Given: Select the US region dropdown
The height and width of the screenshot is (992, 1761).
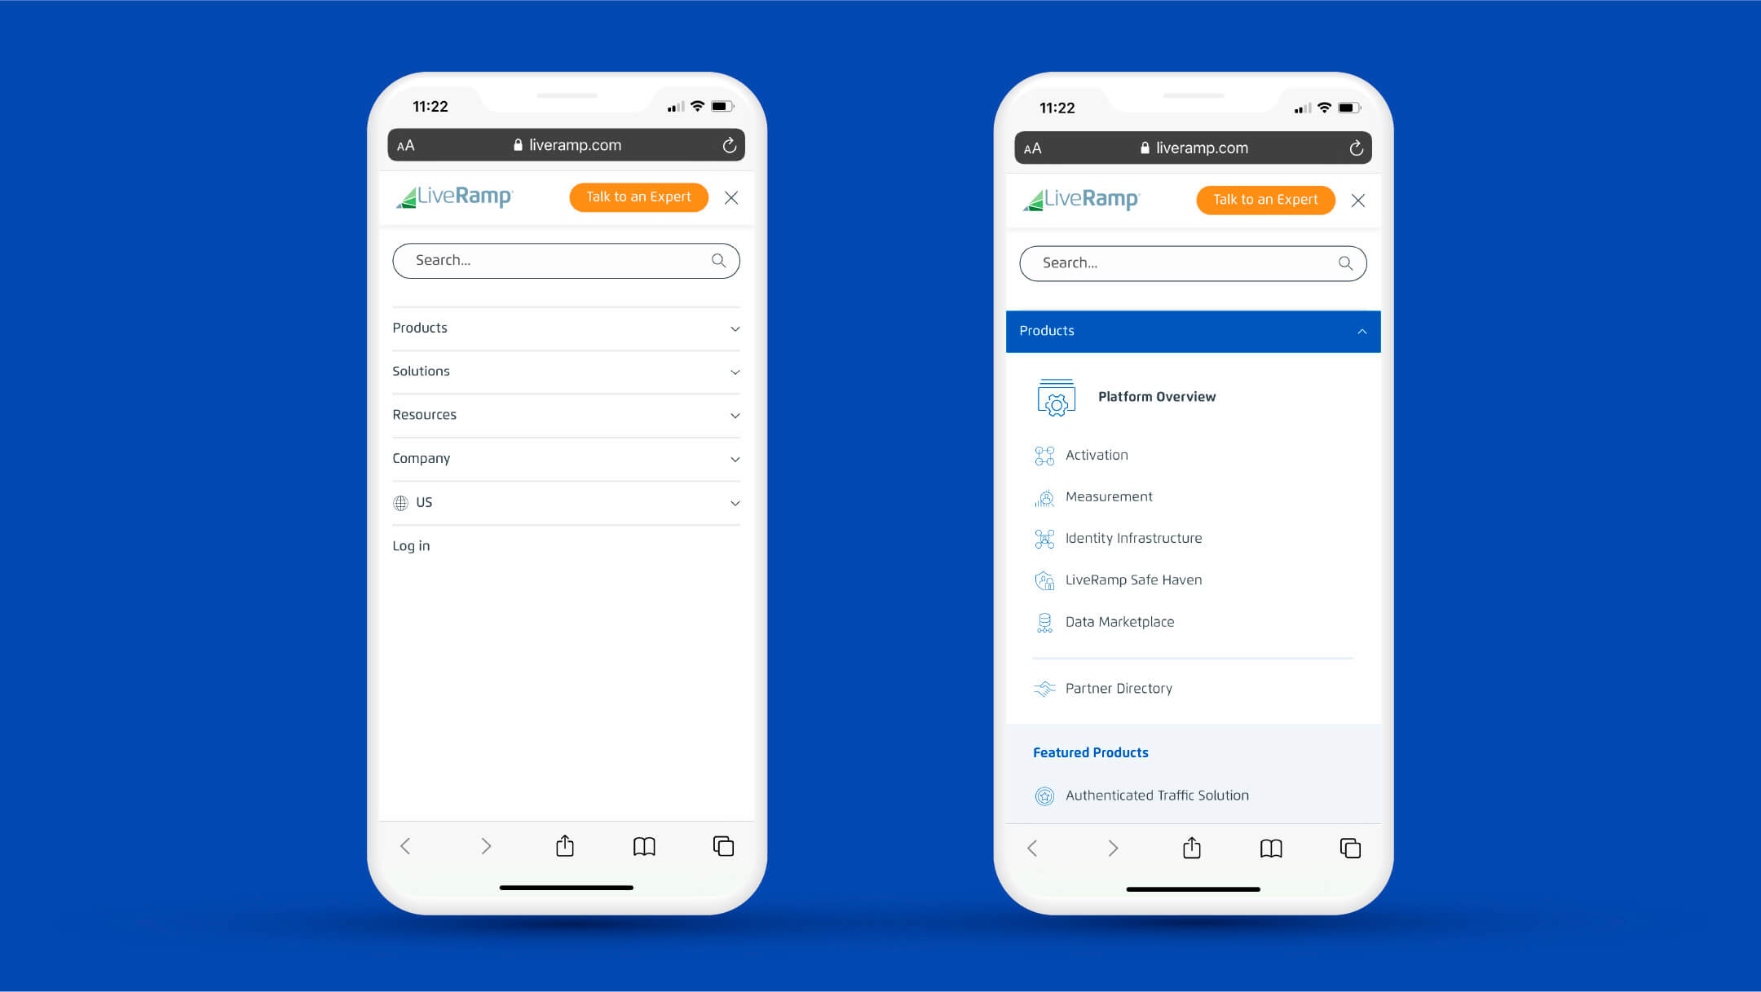Looking at the screenshot, I should (565, 502).
